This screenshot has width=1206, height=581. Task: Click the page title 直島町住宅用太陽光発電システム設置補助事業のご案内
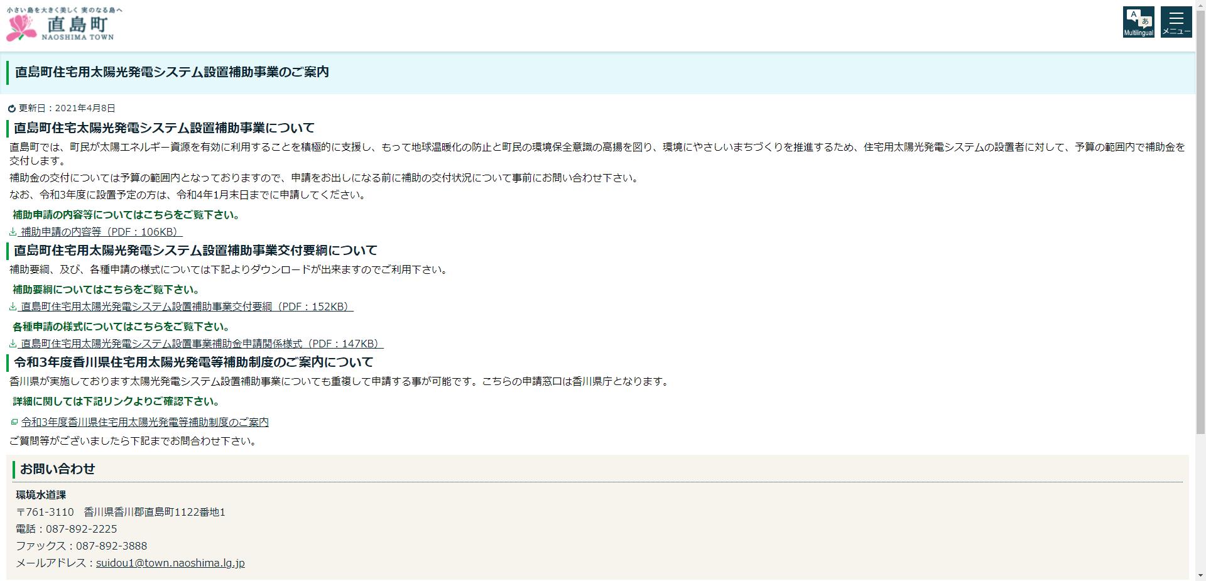[171, 72]
